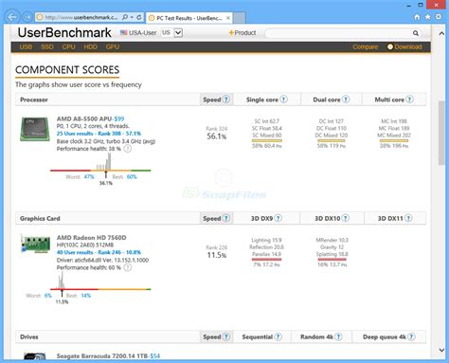Click the help icon next to Dual core
This screenshot has height=363, width=449.
pos(346,100)
